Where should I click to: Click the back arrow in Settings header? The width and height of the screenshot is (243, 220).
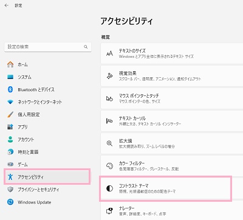pyautogui.click(x=7, y=5)
